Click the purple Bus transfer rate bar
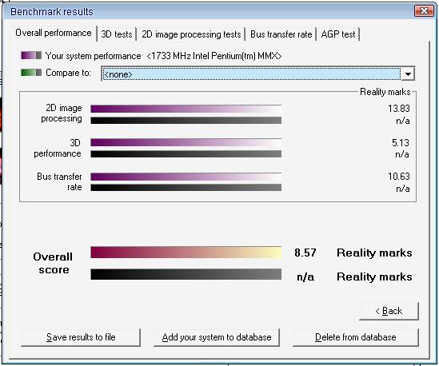Image resolution: width=439 pixels, height=366 pixels. [x=186, y=177]
